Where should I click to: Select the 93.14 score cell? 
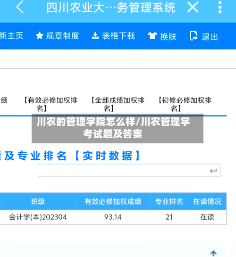[113, 217]
